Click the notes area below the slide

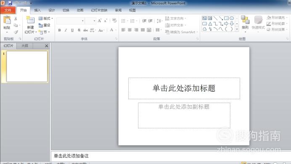pos(171,156)
